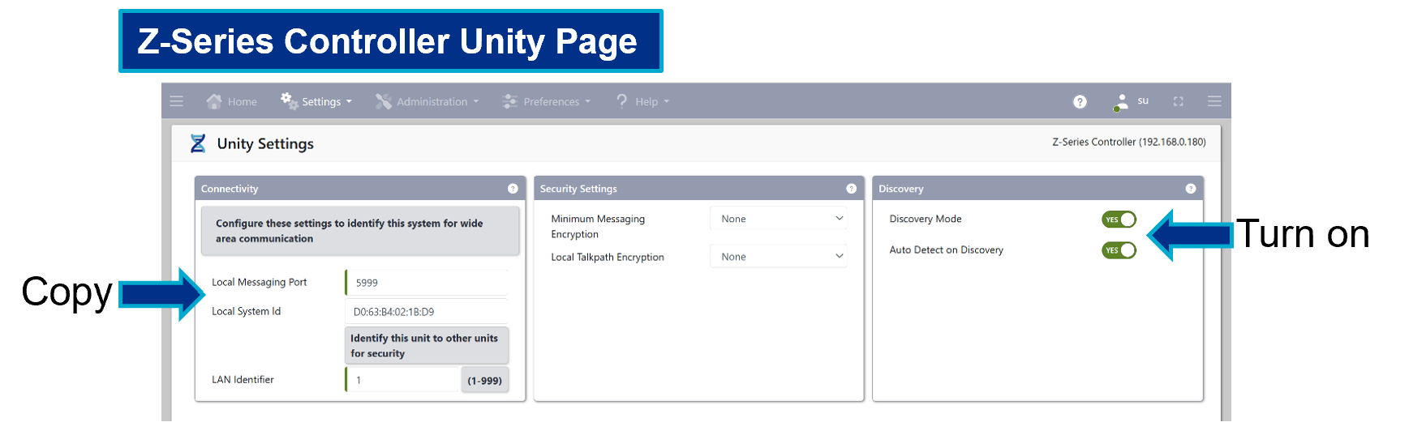This screenshot has width=1409, height=435.
Task: Click the Connectivity panel header
Action: click(360, 189)
